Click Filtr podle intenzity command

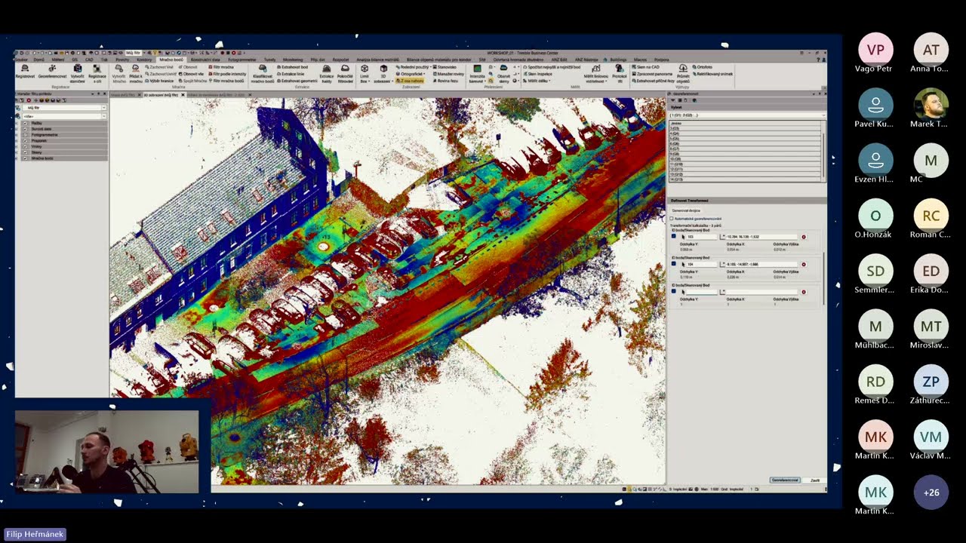(x=226, y=74)
